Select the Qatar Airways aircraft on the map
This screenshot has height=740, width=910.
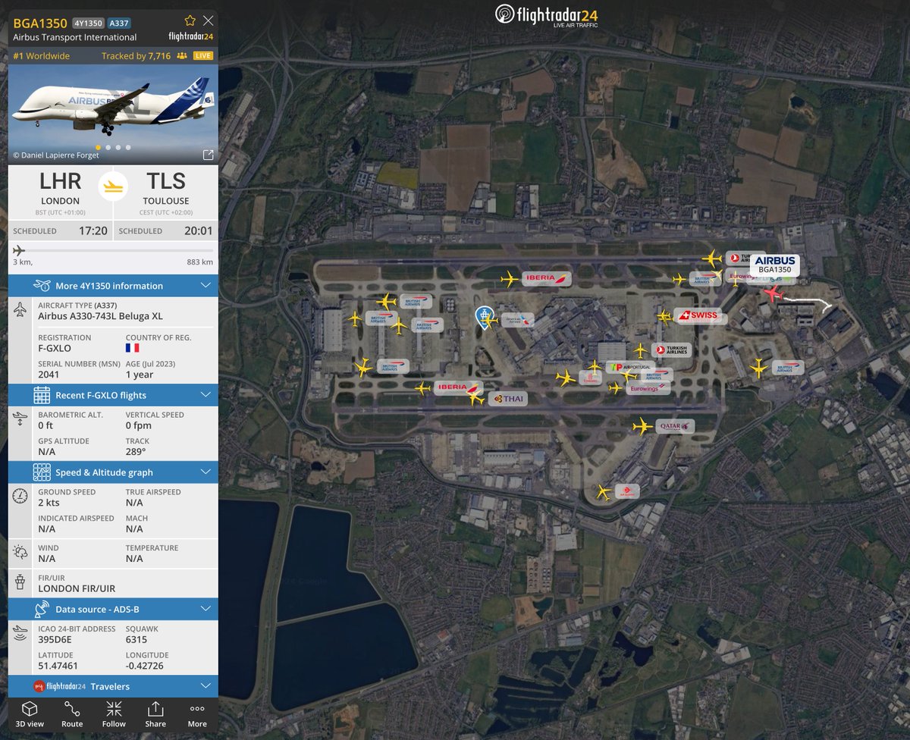(642, 427)
